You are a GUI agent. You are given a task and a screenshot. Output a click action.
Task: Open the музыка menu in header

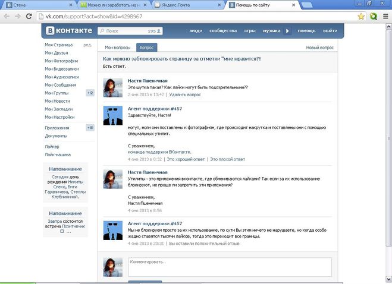click(x=271, y=30)
